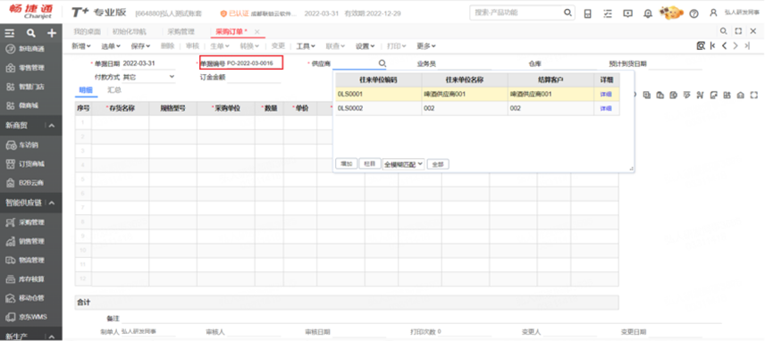Image resolution: width=773 pixels, height=341 pixels.
Task: Click 栏目 button in supplier popup
Action: (x=370, y=164)
